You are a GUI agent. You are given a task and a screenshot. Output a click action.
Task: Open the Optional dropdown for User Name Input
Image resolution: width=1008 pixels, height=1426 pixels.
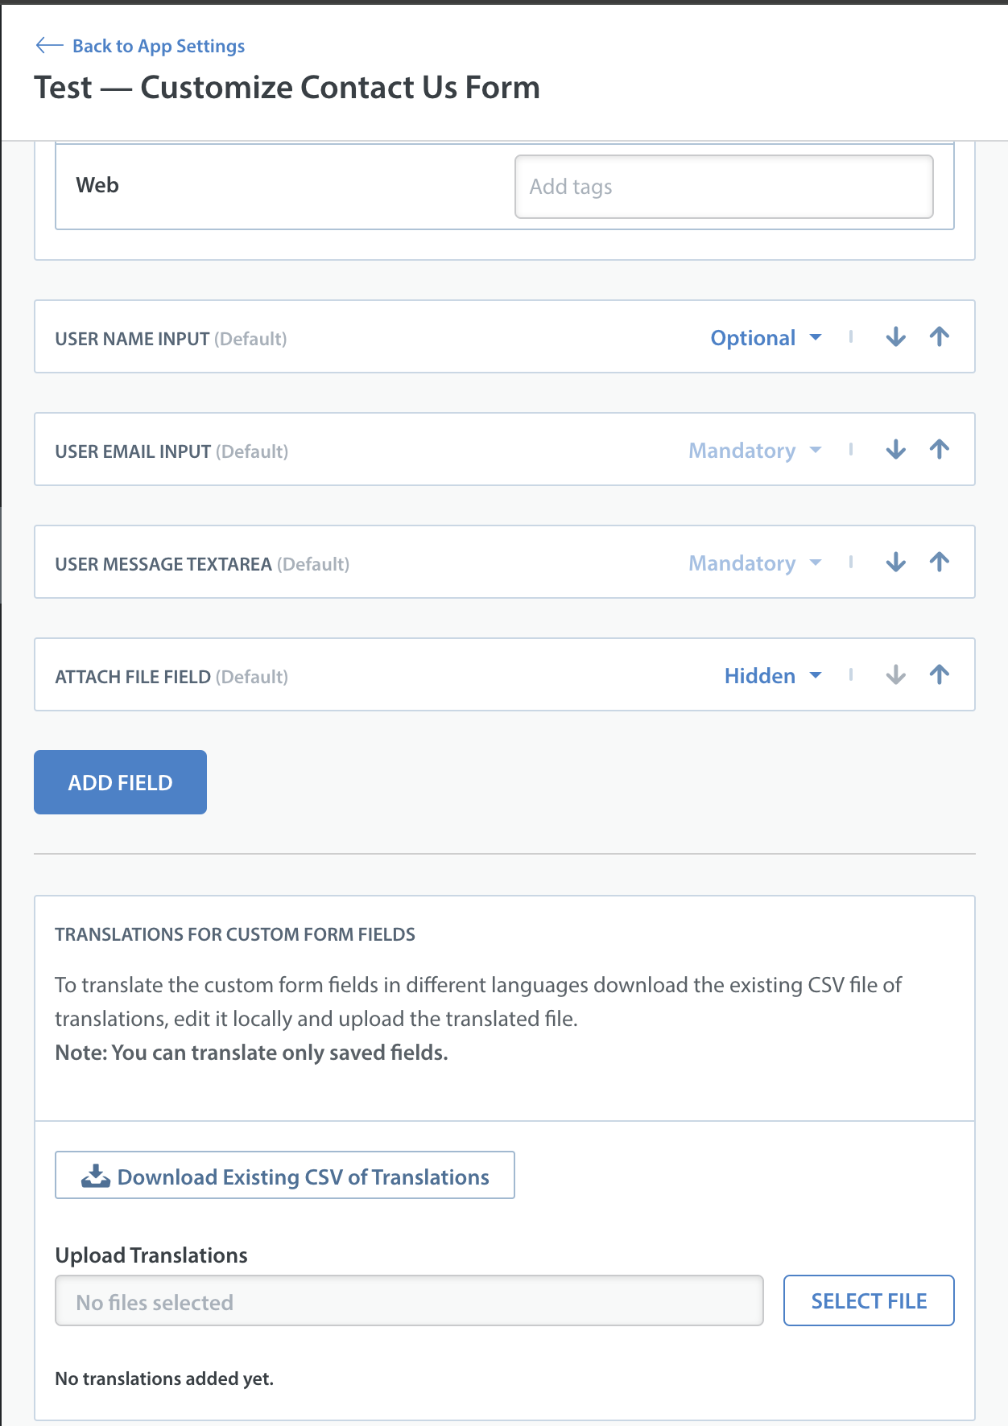coord(766,338)
